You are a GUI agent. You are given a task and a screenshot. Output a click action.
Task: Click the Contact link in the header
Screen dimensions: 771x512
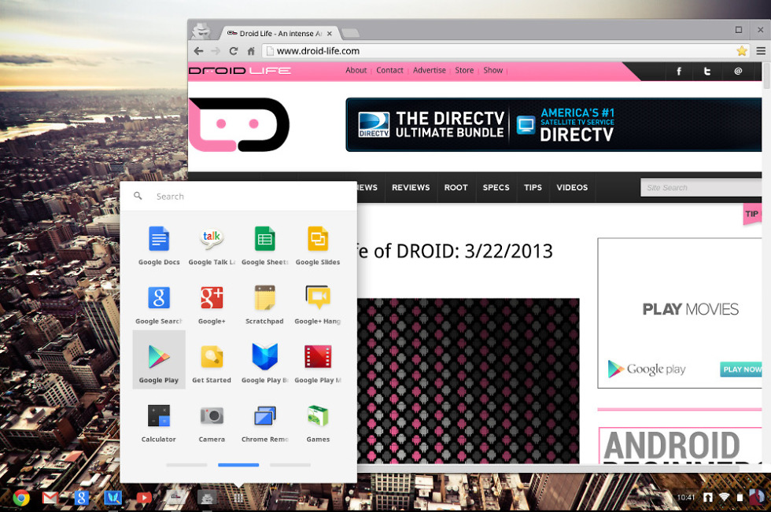[x=389, y=71]
